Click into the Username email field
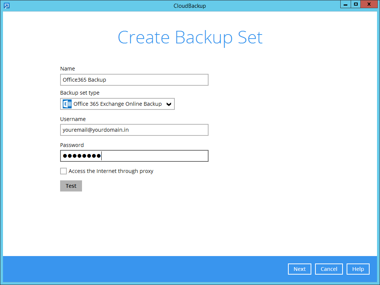This screenshot has width=380, height=285. pyautogui.click(x=134, y=130)
